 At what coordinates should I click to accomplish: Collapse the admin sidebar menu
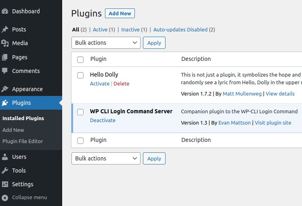24,198
